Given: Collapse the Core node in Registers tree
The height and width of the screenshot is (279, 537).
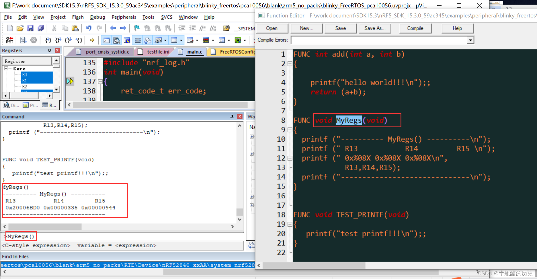Looking at the screenshot, I should click(x=6, y=68).
